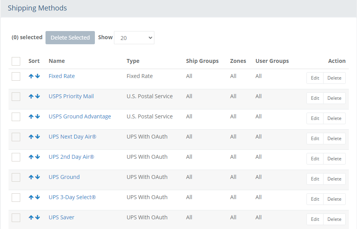Select UPS 2nd Day Air checkbox

tap(16, 158)
